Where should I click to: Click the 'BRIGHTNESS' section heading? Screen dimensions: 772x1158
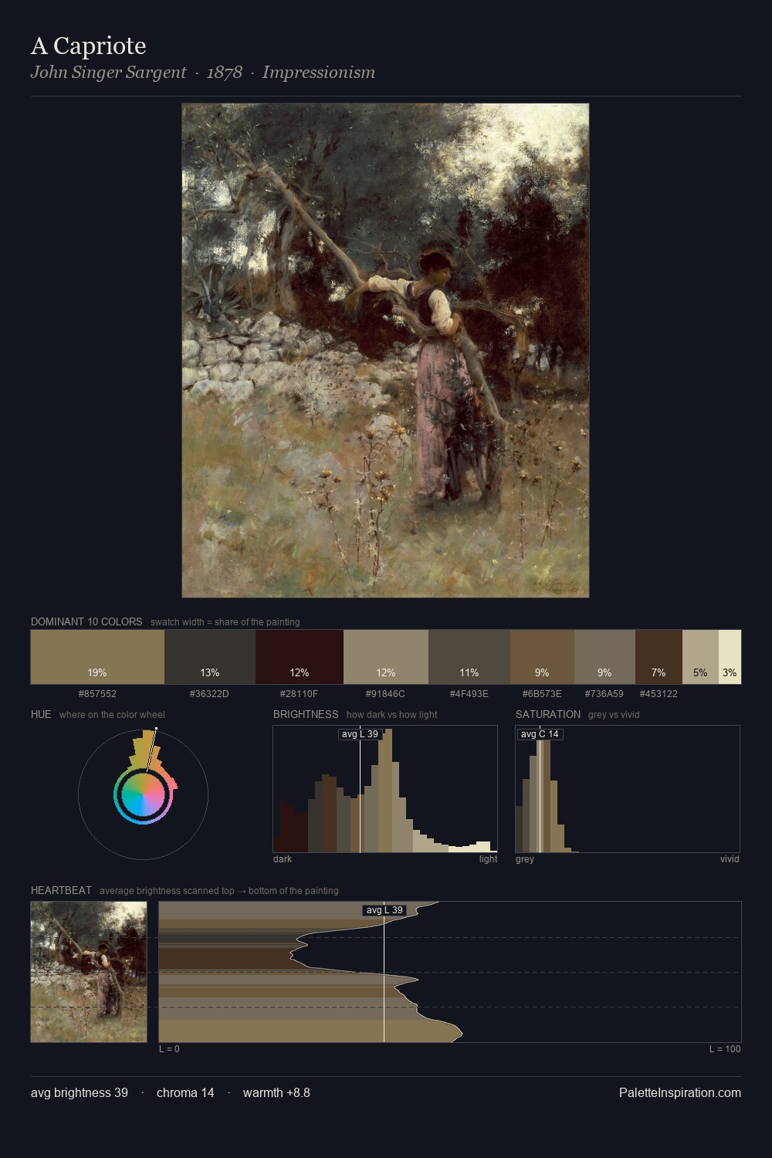(x=306, y=714)
